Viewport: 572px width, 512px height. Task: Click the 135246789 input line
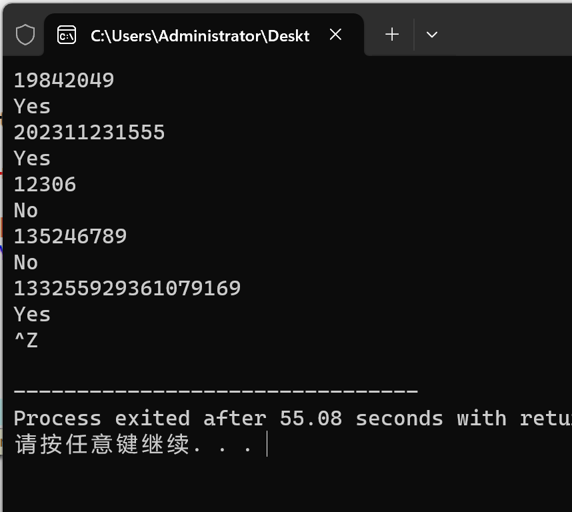pyautogui.click(x=70, y=236)
